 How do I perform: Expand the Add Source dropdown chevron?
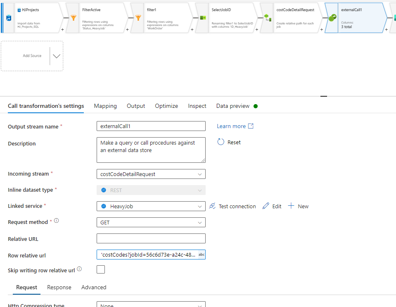click(57, 55)
